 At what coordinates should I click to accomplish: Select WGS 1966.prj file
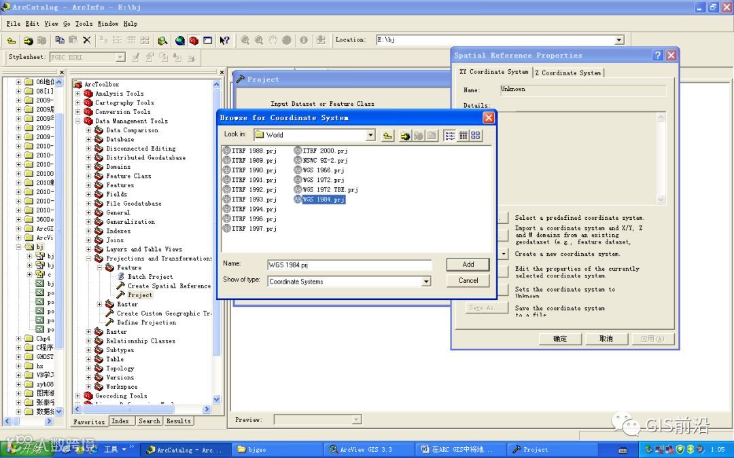319,170
